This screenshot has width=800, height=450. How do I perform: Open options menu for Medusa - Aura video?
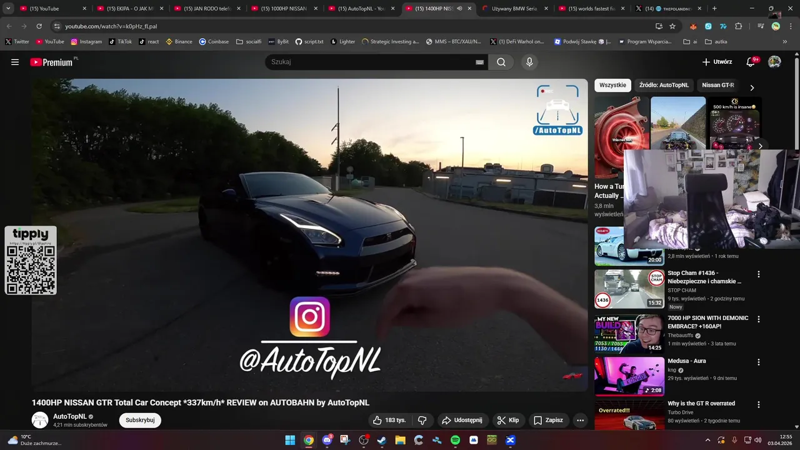(x=759, y=362)
